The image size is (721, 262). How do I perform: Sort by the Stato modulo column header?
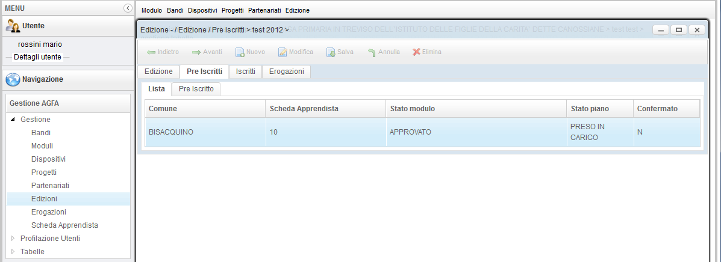[x=412, y=109]
